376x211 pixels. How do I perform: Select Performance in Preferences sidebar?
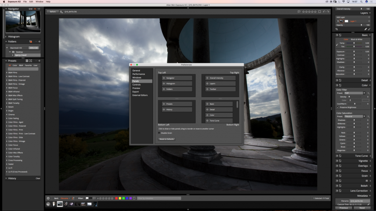(x=138, y=74)
